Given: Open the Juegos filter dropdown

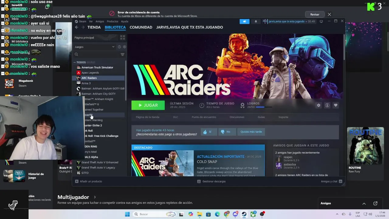Looking at the screenshot, I should coord(95,47).
